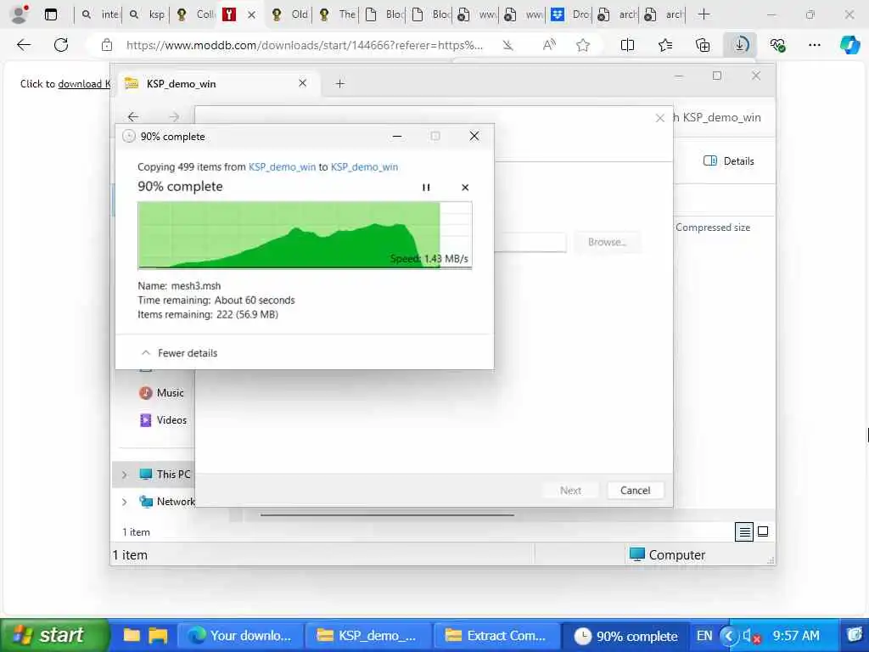The width and height of the screenshot is (869, 652).
Task: Switch to '90% complete' taskbar button
Action: (x=625, y=635)
